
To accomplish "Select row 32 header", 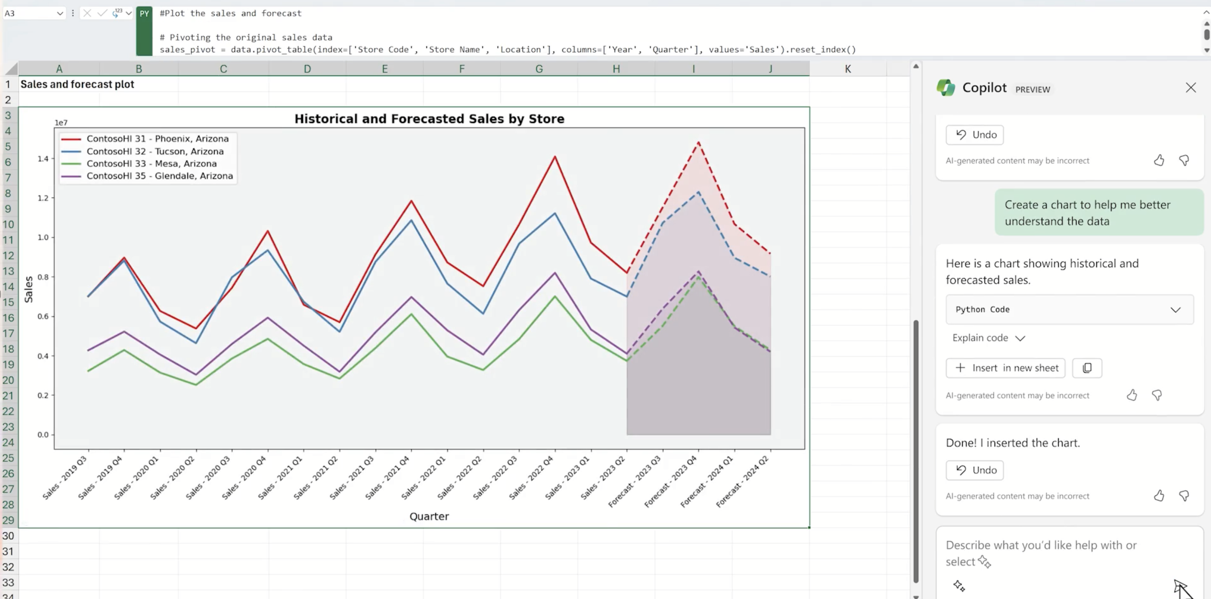I will pos(8,567).
